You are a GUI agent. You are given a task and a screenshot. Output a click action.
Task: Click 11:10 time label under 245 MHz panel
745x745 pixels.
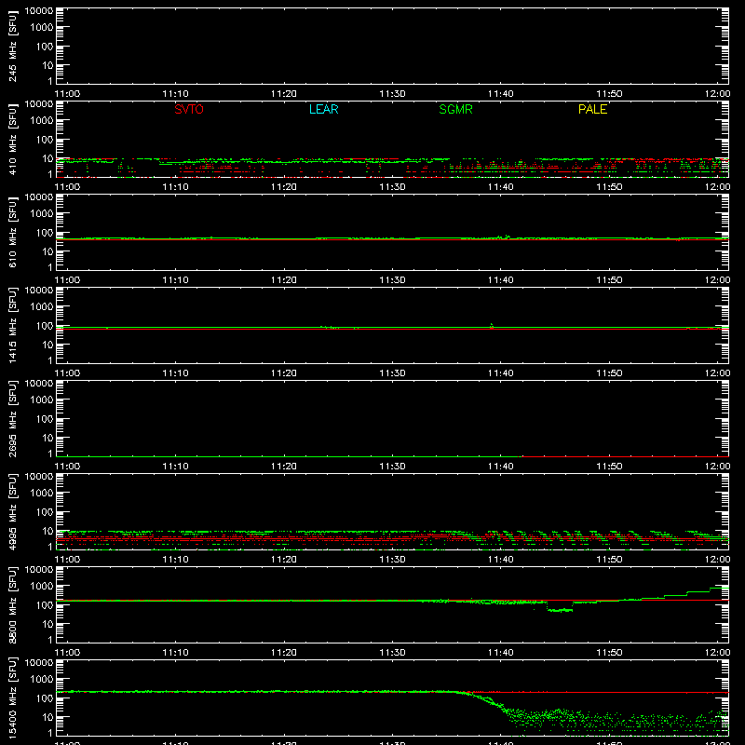point(175,94)
